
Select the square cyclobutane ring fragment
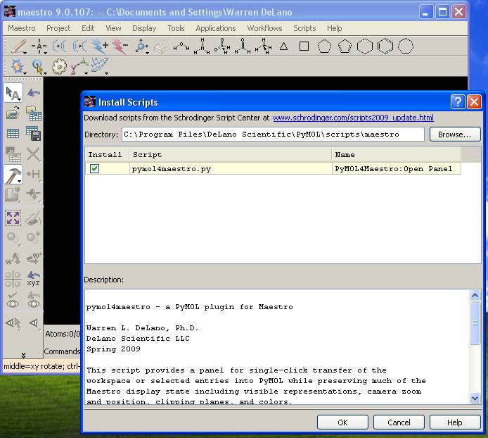click(304, 46)
